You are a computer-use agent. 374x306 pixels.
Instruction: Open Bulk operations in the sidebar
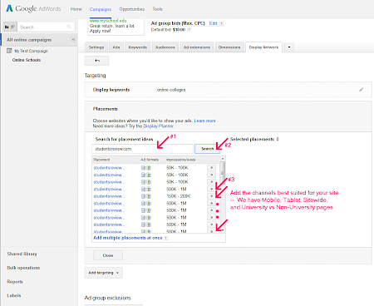click(23, 268)
